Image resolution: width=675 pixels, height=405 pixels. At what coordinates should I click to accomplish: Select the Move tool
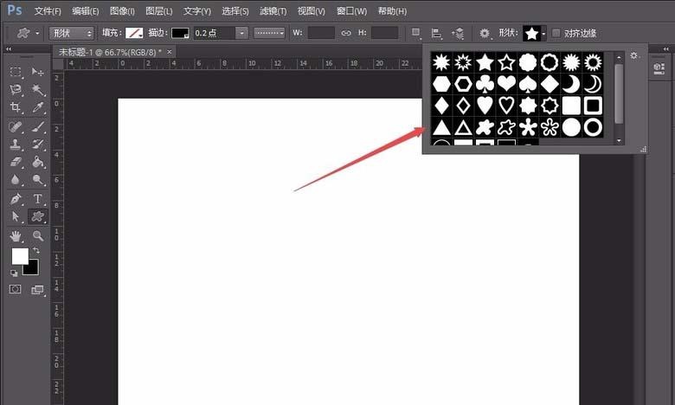pyautogui.click(x=37, y=72)
